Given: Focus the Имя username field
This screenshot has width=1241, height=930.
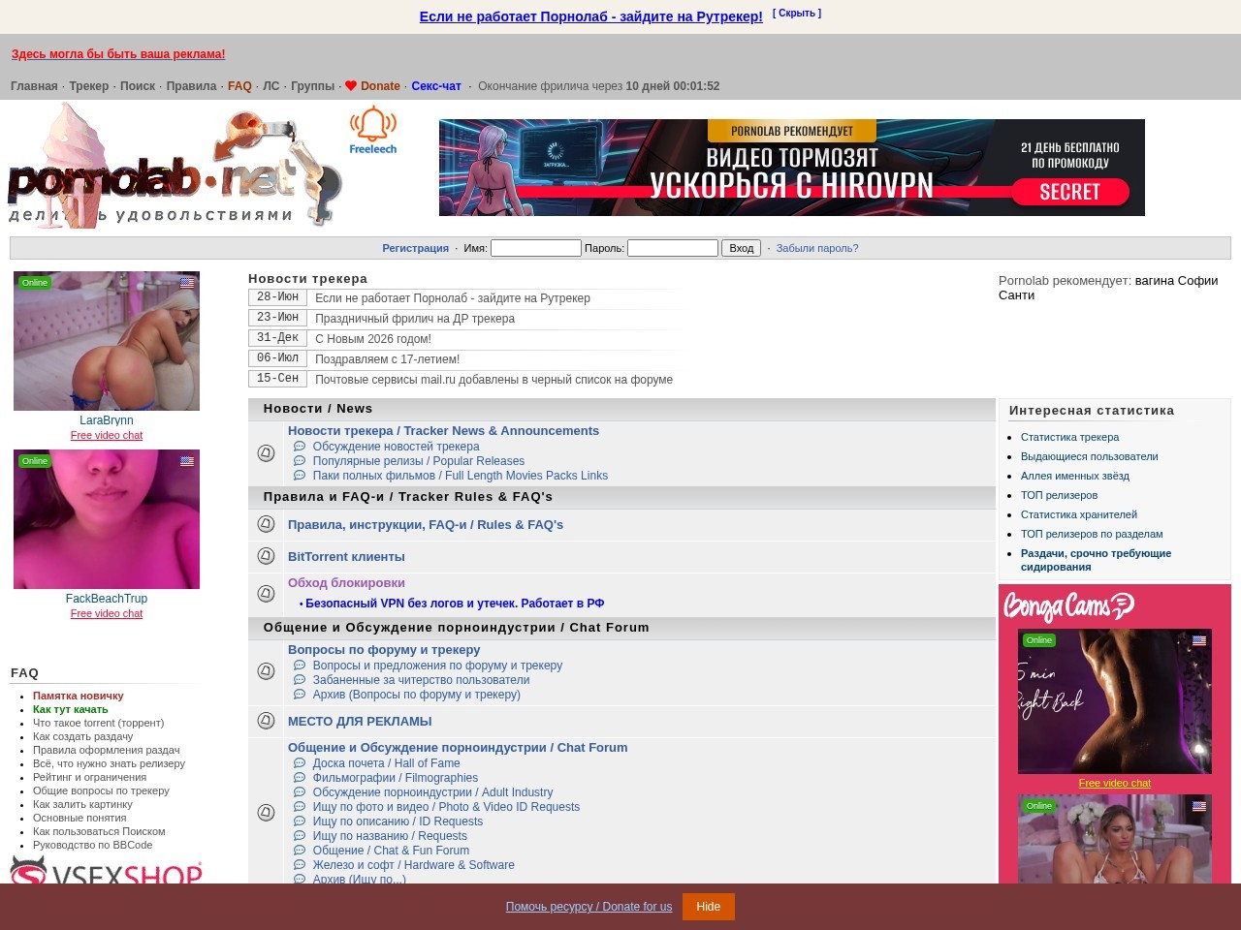Looking at the screenshot, I should point(536,248).
